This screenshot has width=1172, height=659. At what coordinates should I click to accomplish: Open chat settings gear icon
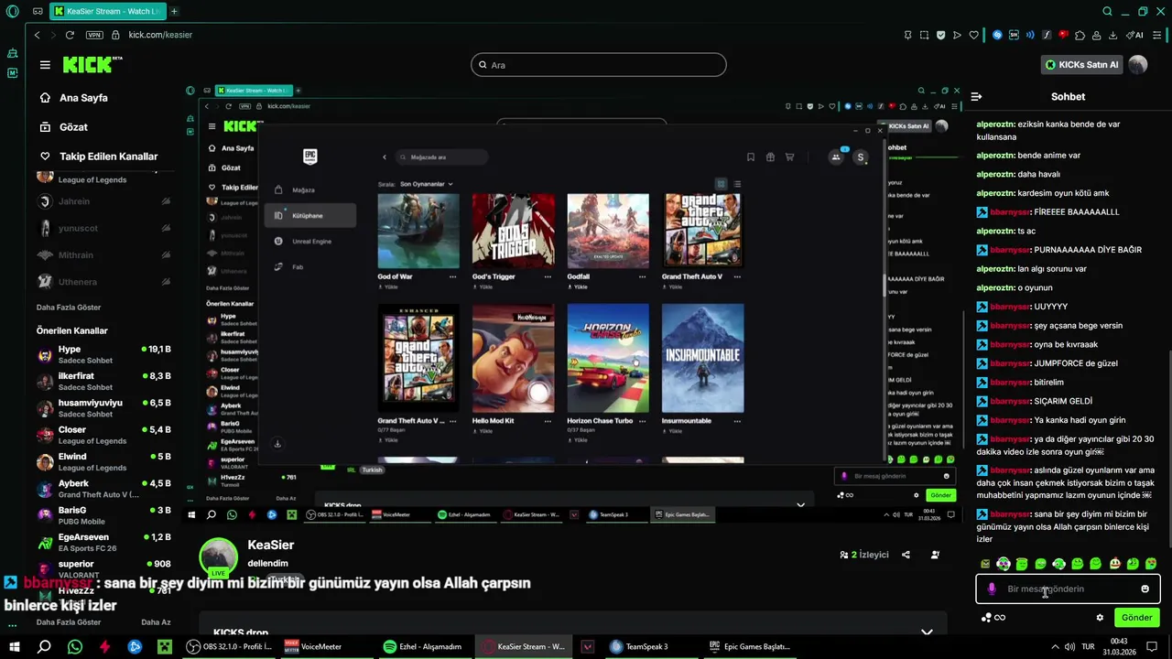click(x=1100, y=618)
